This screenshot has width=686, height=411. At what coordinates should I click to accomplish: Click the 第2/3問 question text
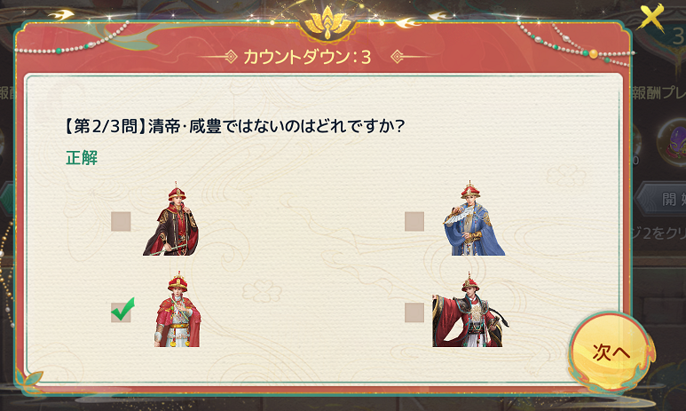point(234,126)
